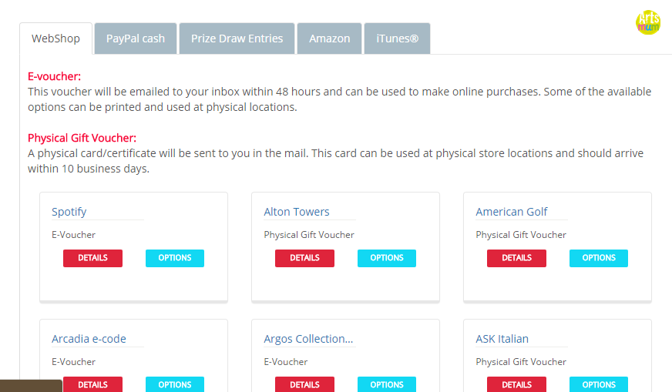Go to the Amazon tab
The image size is (672, 392).
tap(330, 39)
